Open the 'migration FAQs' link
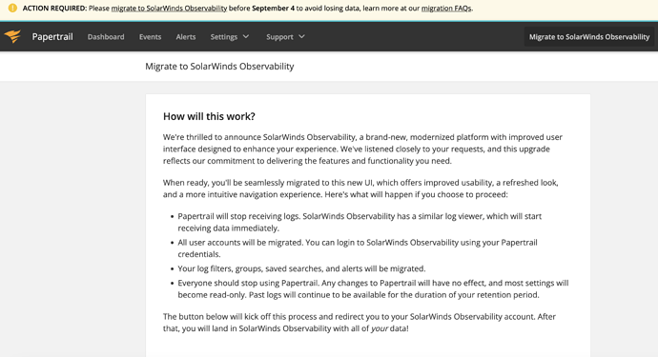This screenshot has width=658, height=357. pos(446,9)
